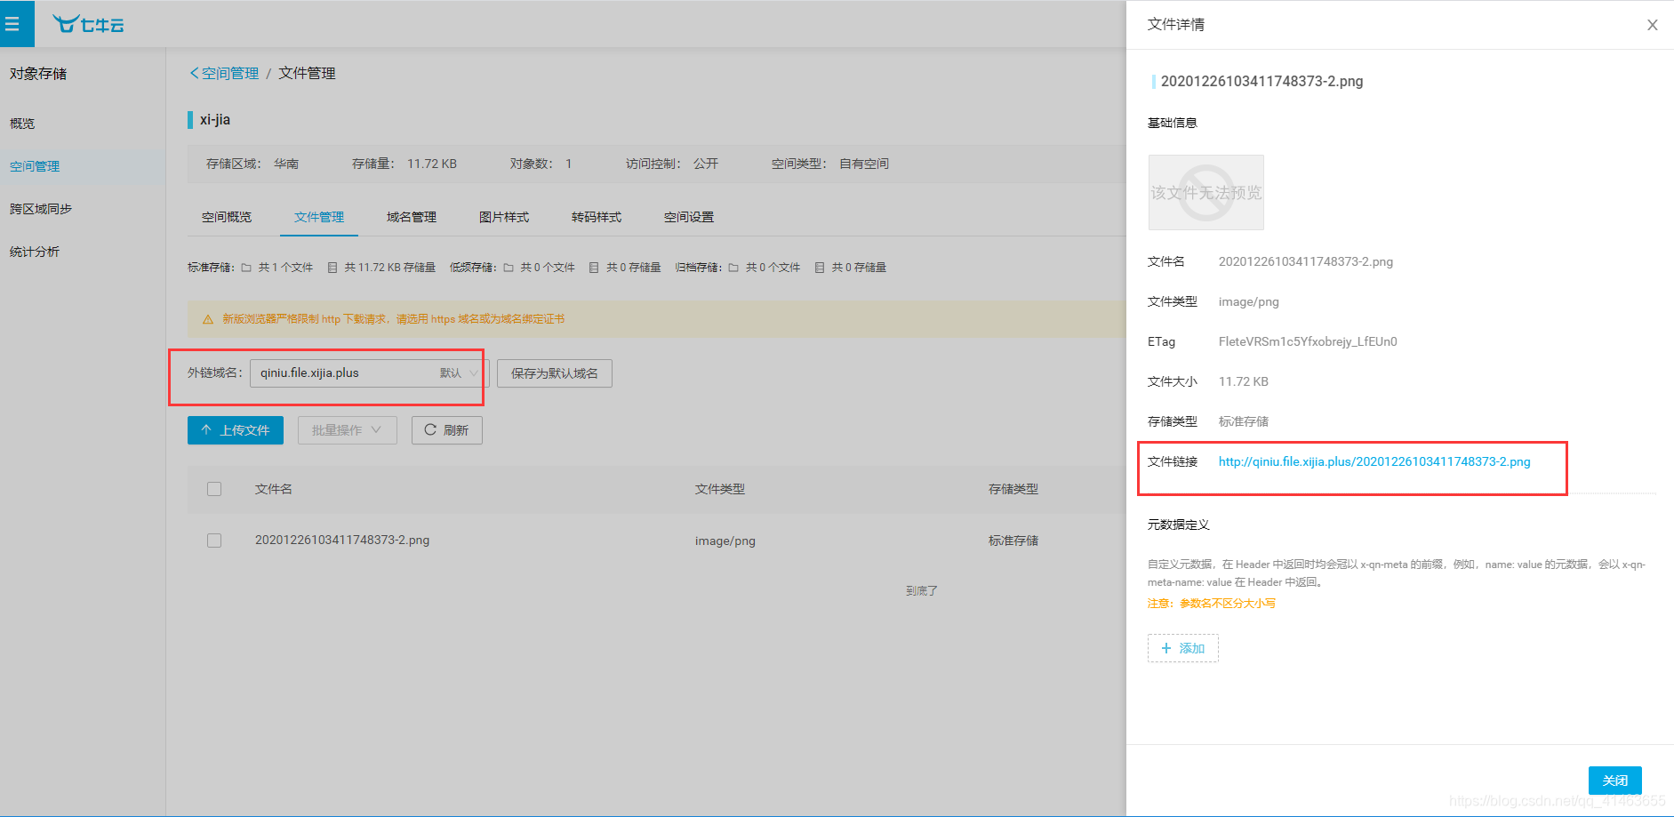
Task: Click the details panel file title 20201226103411748373-2.png
Action: point(1262,81)
